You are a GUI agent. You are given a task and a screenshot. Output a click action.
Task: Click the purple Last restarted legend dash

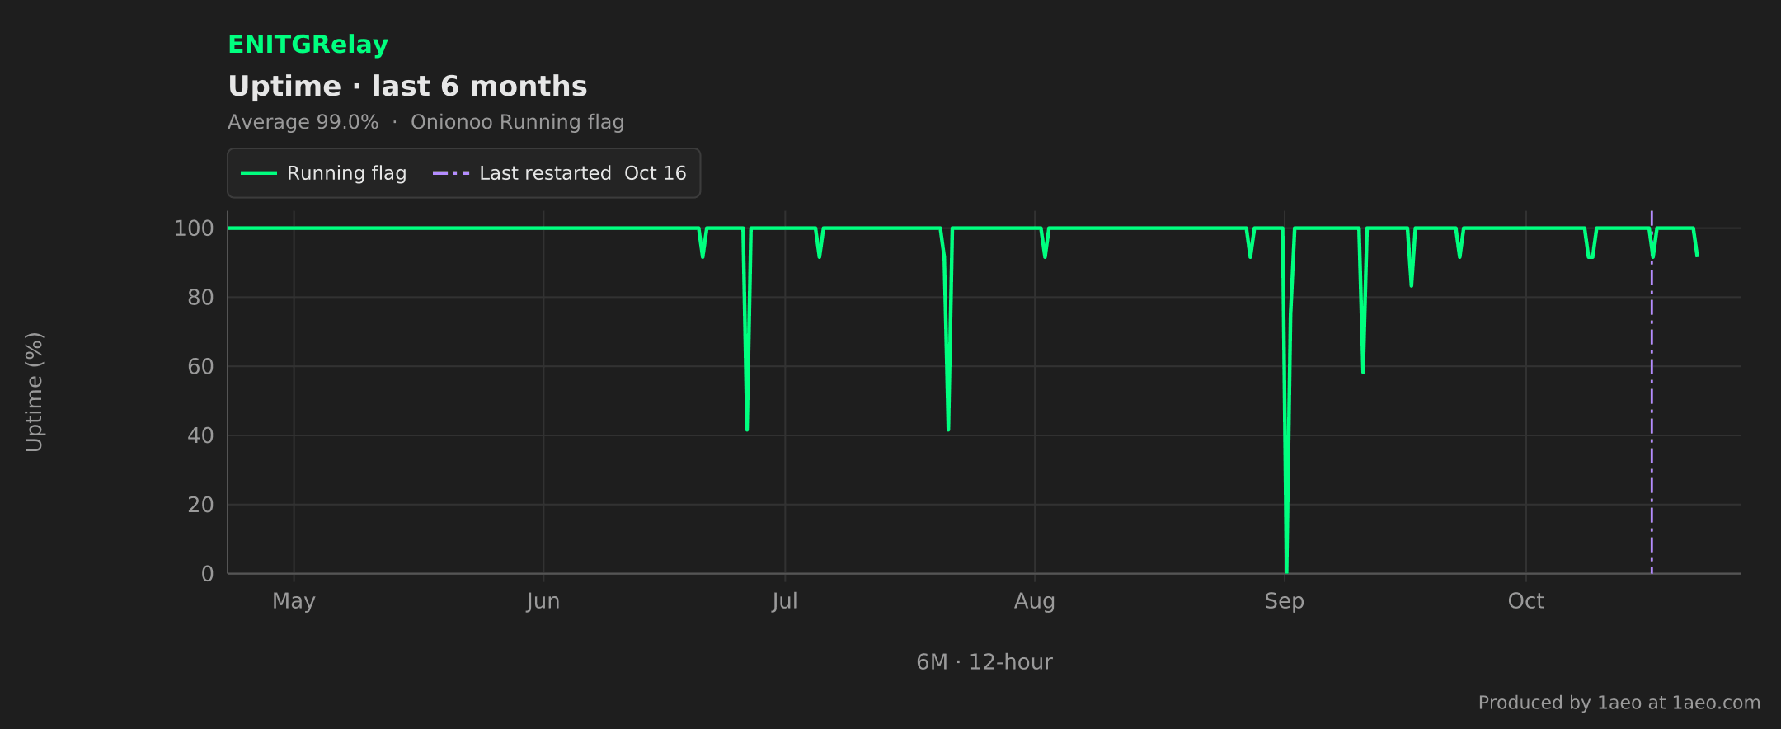[x=451, y=173]
